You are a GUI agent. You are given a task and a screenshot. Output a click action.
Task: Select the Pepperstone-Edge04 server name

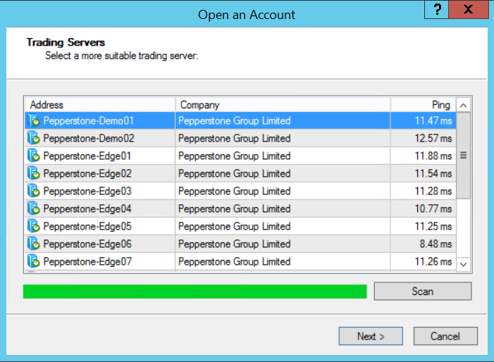pos(87,209)
